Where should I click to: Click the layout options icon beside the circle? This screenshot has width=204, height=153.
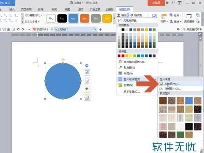click(x=87, y=72)
